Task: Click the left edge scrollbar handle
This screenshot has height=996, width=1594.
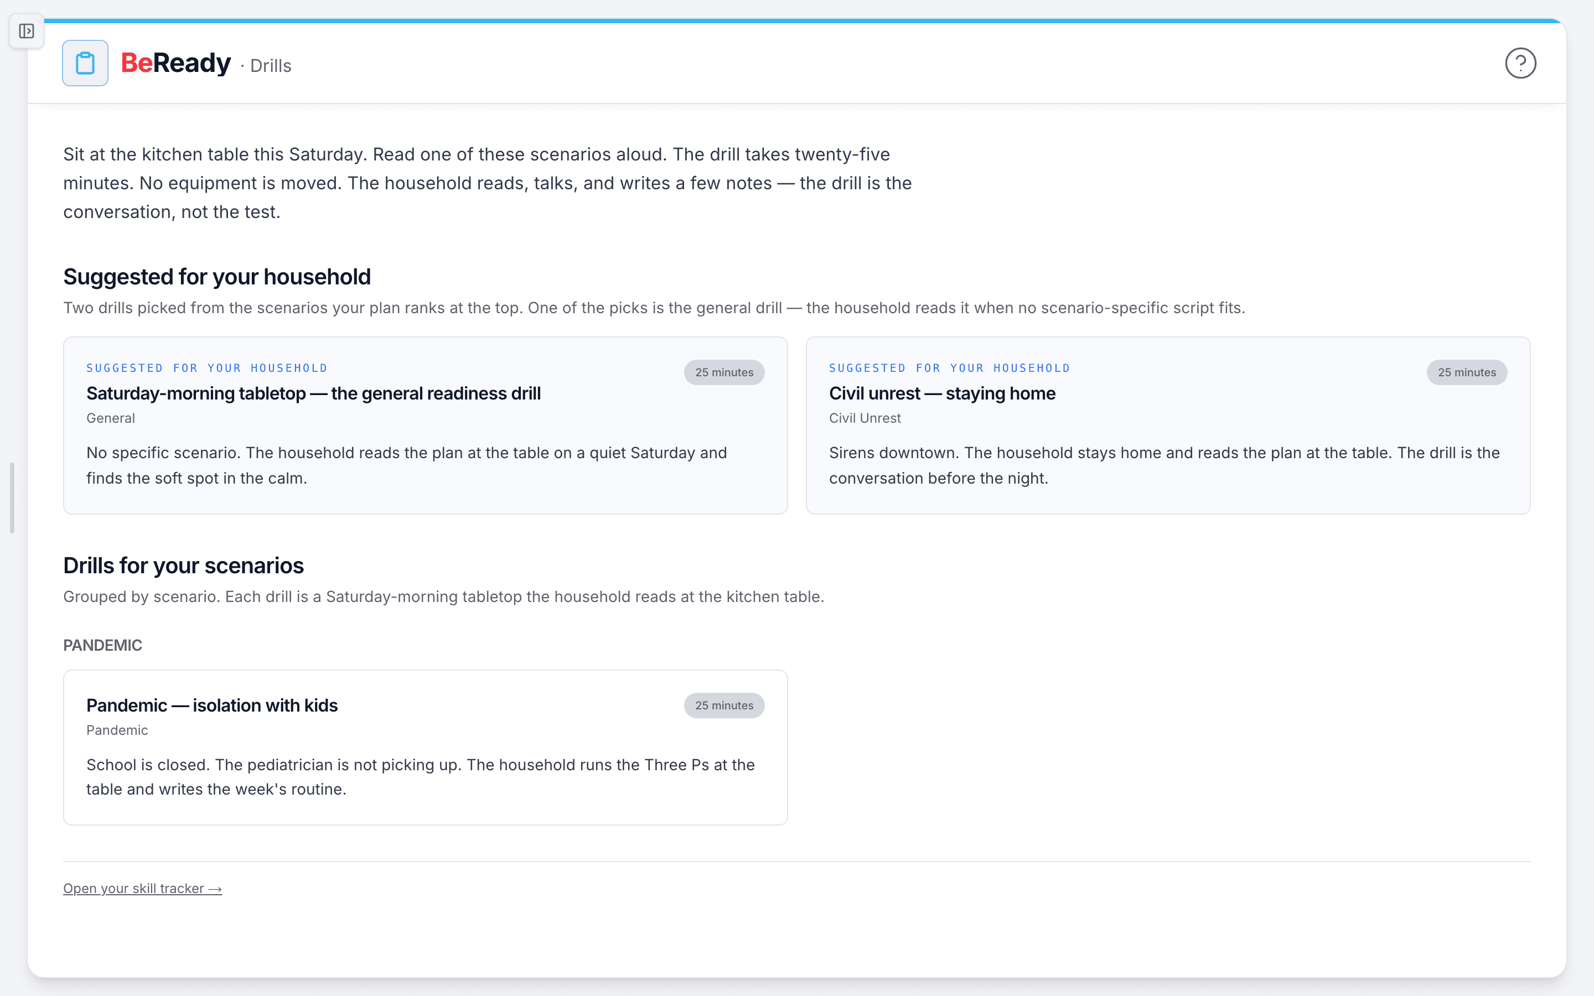Action: [12, 498]
